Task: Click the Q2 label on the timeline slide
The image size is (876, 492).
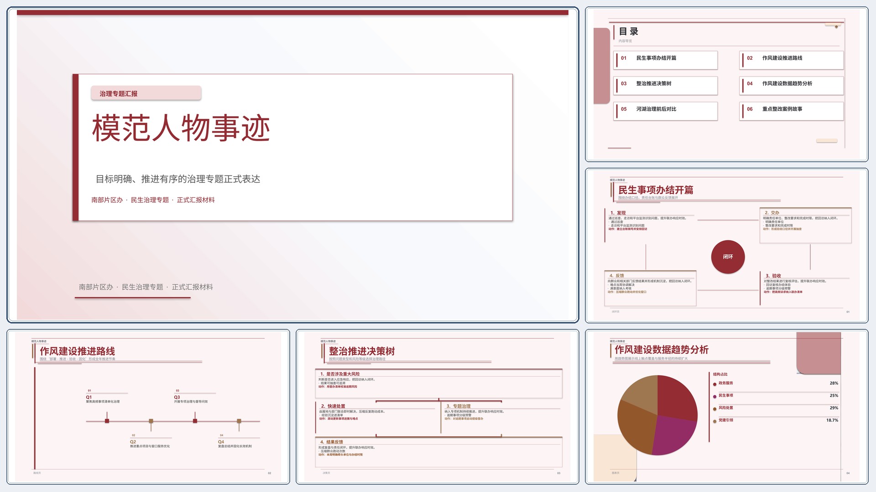Action: tap(133, 442)
